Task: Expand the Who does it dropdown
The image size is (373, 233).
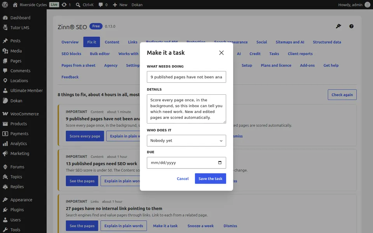Action: pyautogui.click(x=186, y=141)
